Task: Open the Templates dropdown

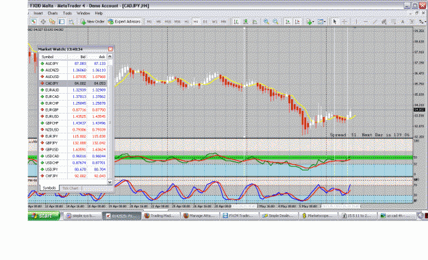Action: click(x=322, y=22)
